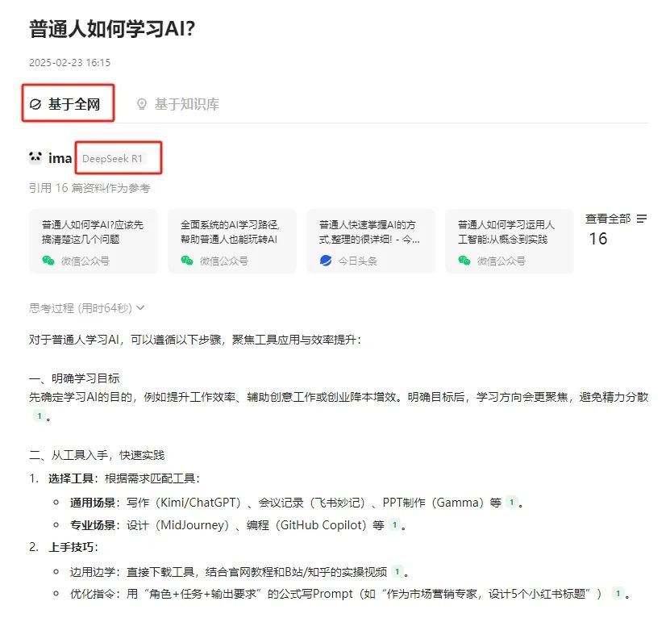Click the WeChat icon in the fourth source card

click(464, 261)
